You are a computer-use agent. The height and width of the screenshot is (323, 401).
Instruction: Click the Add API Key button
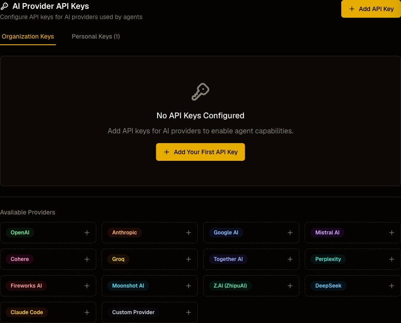[x=371, y=9]
